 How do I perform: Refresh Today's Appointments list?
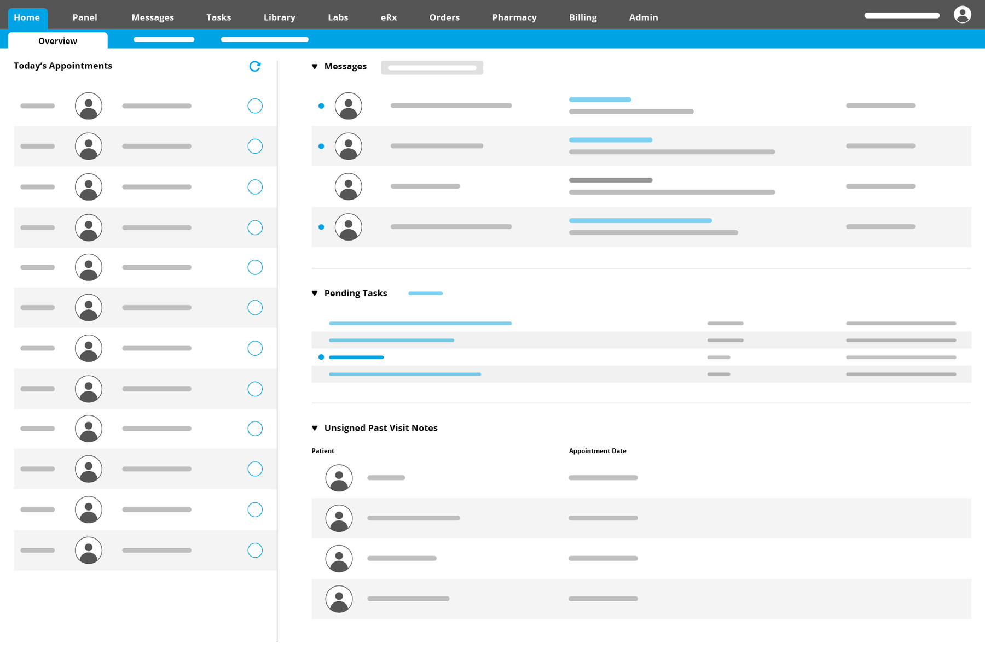255,66
